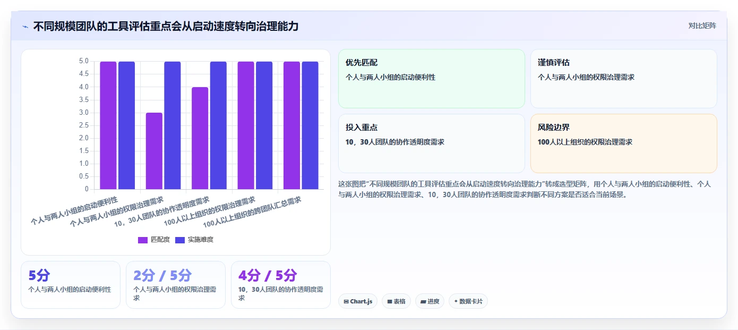Click axis label 个人与两人小组的启动便利性
The width and height of the screenshot is (738, 330).
pyautogui.click(x=74, y=210)
